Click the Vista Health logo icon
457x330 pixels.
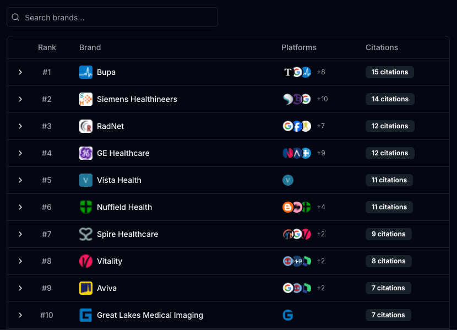[x=86, y=180]
